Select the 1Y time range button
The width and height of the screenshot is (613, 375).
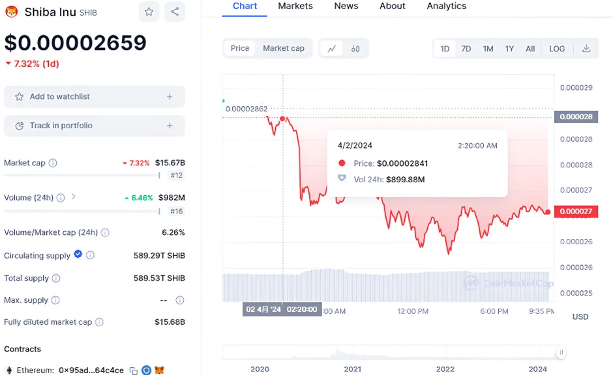509,49
